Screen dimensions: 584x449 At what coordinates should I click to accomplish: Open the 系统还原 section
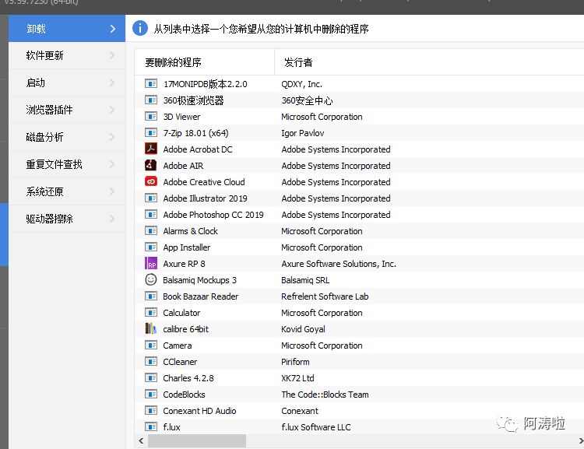67,191
